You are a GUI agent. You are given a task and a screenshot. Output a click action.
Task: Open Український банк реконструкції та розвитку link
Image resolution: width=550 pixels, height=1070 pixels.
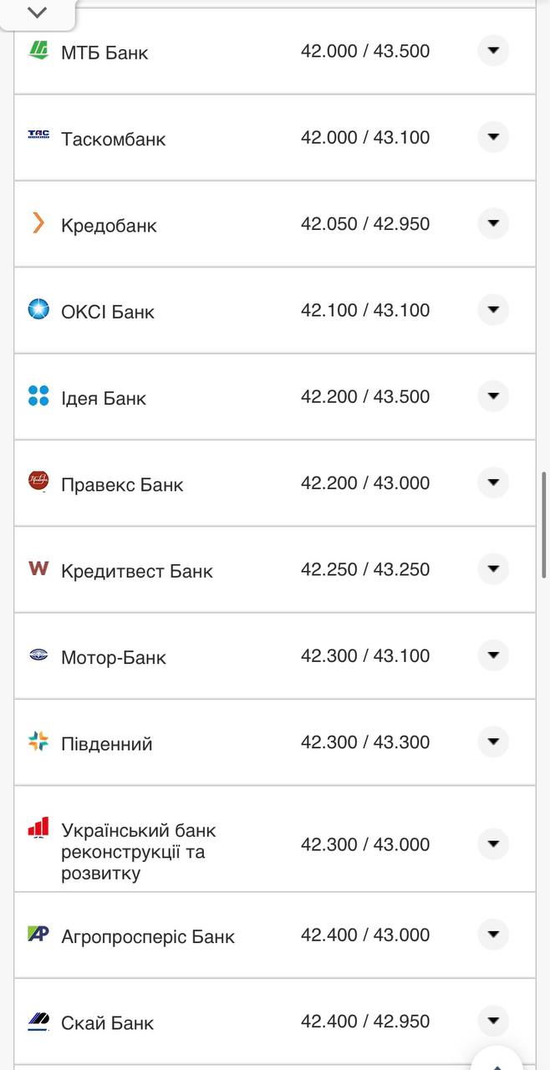tap(138, 852)
